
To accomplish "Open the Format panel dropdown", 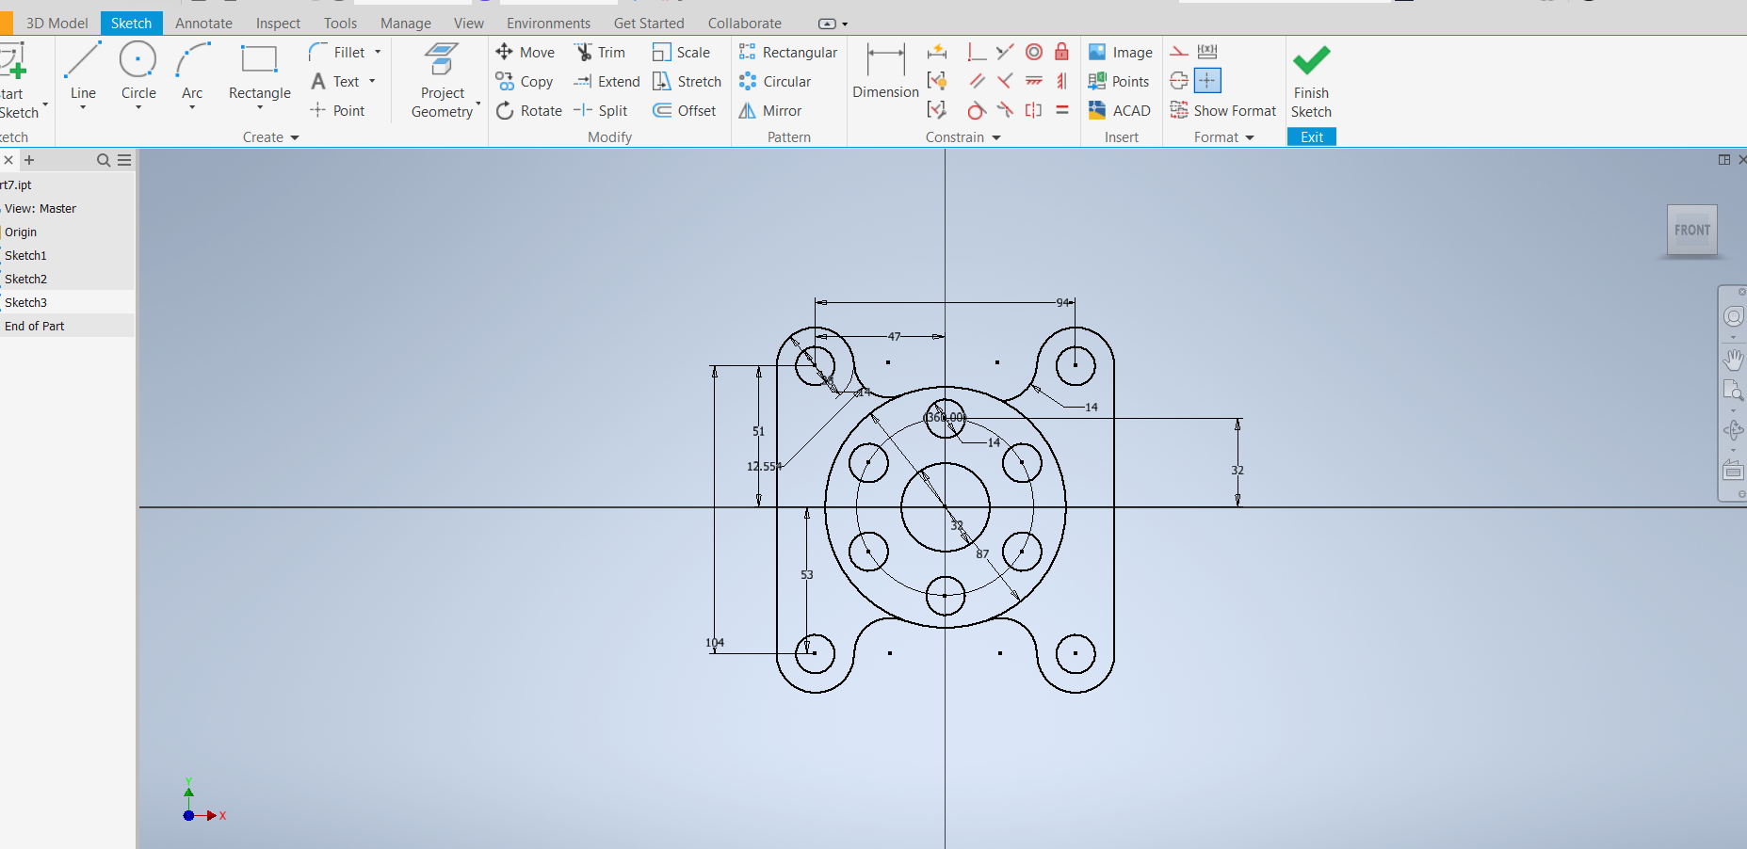I will click(1250, 137).
